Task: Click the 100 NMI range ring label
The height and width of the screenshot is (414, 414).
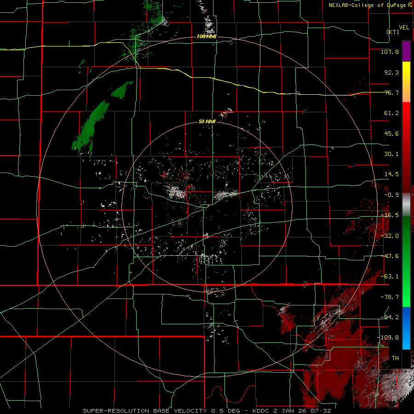Action: pos(207,36)
